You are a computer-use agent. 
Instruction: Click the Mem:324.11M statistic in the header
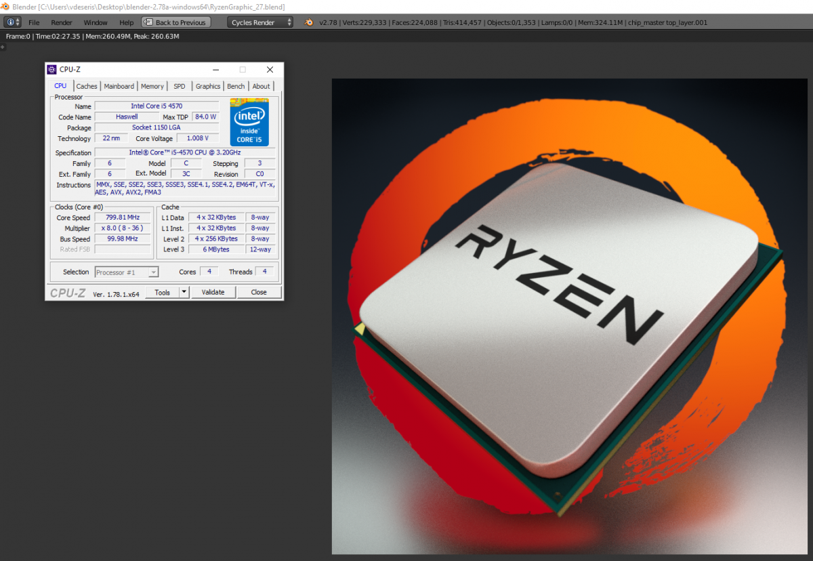pyautogui.click(x=602, y=22)
